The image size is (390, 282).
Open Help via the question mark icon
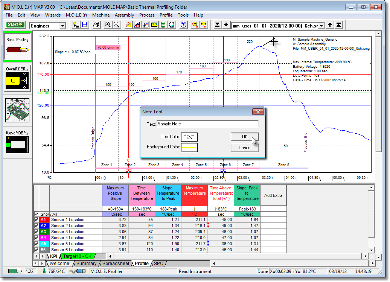(183, 25)
